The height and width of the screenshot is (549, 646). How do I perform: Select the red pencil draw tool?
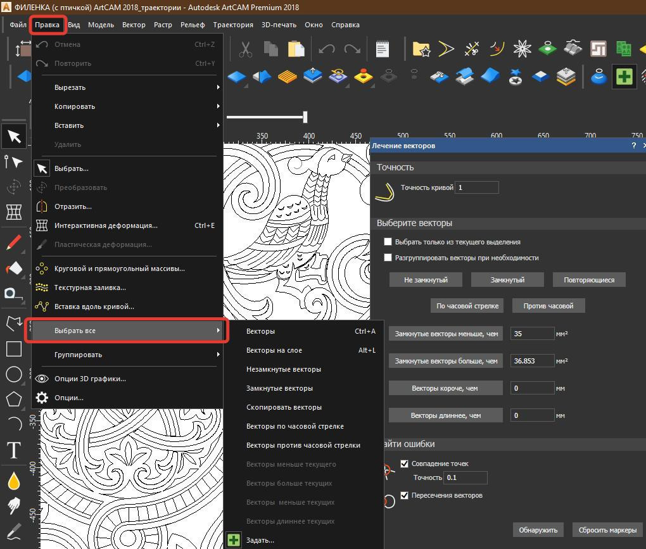14,243
